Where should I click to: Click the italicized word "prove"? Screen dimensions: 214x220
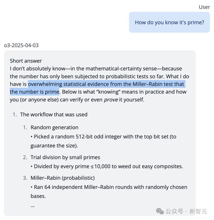click(x=110, y=100)
